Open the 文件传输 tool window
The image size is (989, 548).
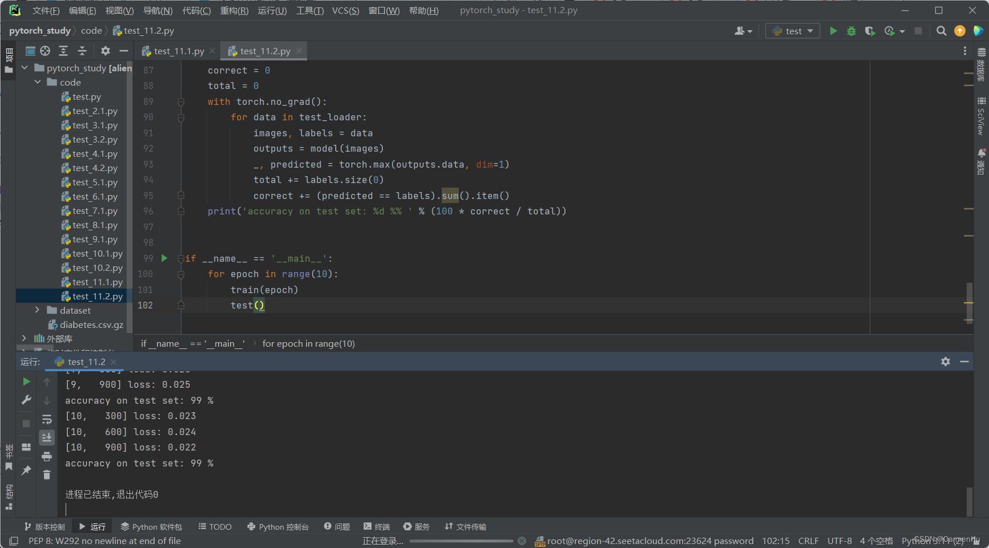point(465,526)
